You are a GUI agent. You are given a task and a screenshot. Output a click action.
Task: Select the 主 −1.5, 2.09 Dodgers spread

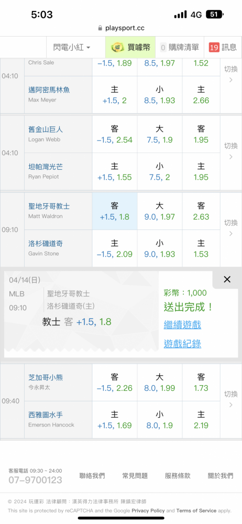point(115,248)
